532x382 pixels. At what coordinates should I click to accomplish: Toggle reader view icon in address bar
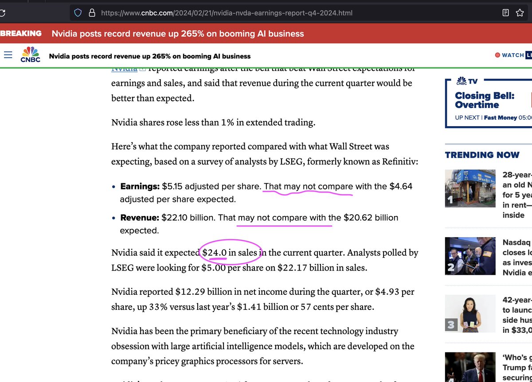coord(505,13)
